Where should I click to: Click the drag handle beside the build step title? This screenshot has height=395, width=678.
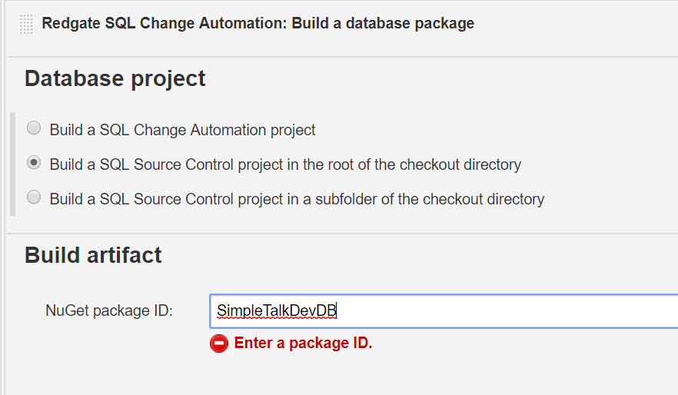point(27,24)
